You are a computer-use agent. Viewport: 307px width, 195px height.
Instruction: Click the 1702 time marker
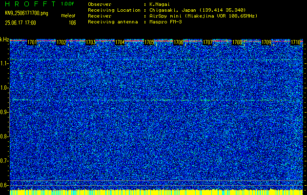pyautogui.click(x=61, y=42)
